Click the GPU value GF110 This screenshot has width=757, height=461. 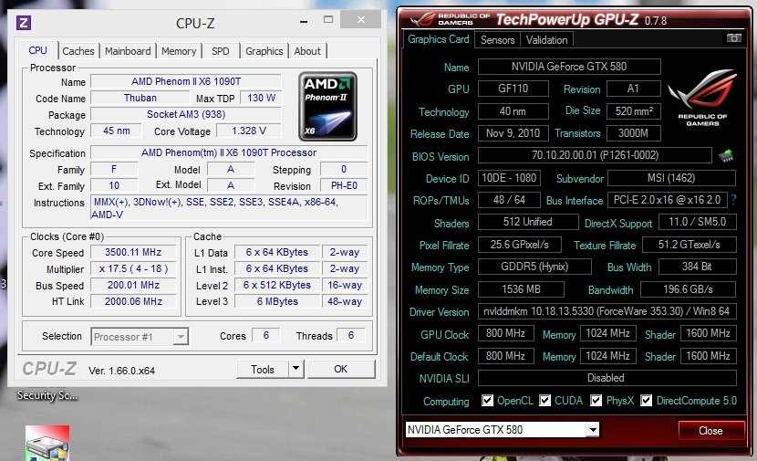coord(513,89)
